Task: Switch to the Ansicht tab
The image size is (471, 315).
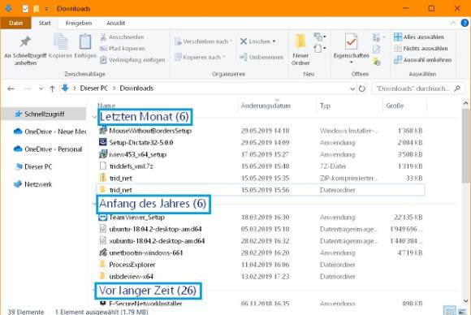Action: (115, 23)
